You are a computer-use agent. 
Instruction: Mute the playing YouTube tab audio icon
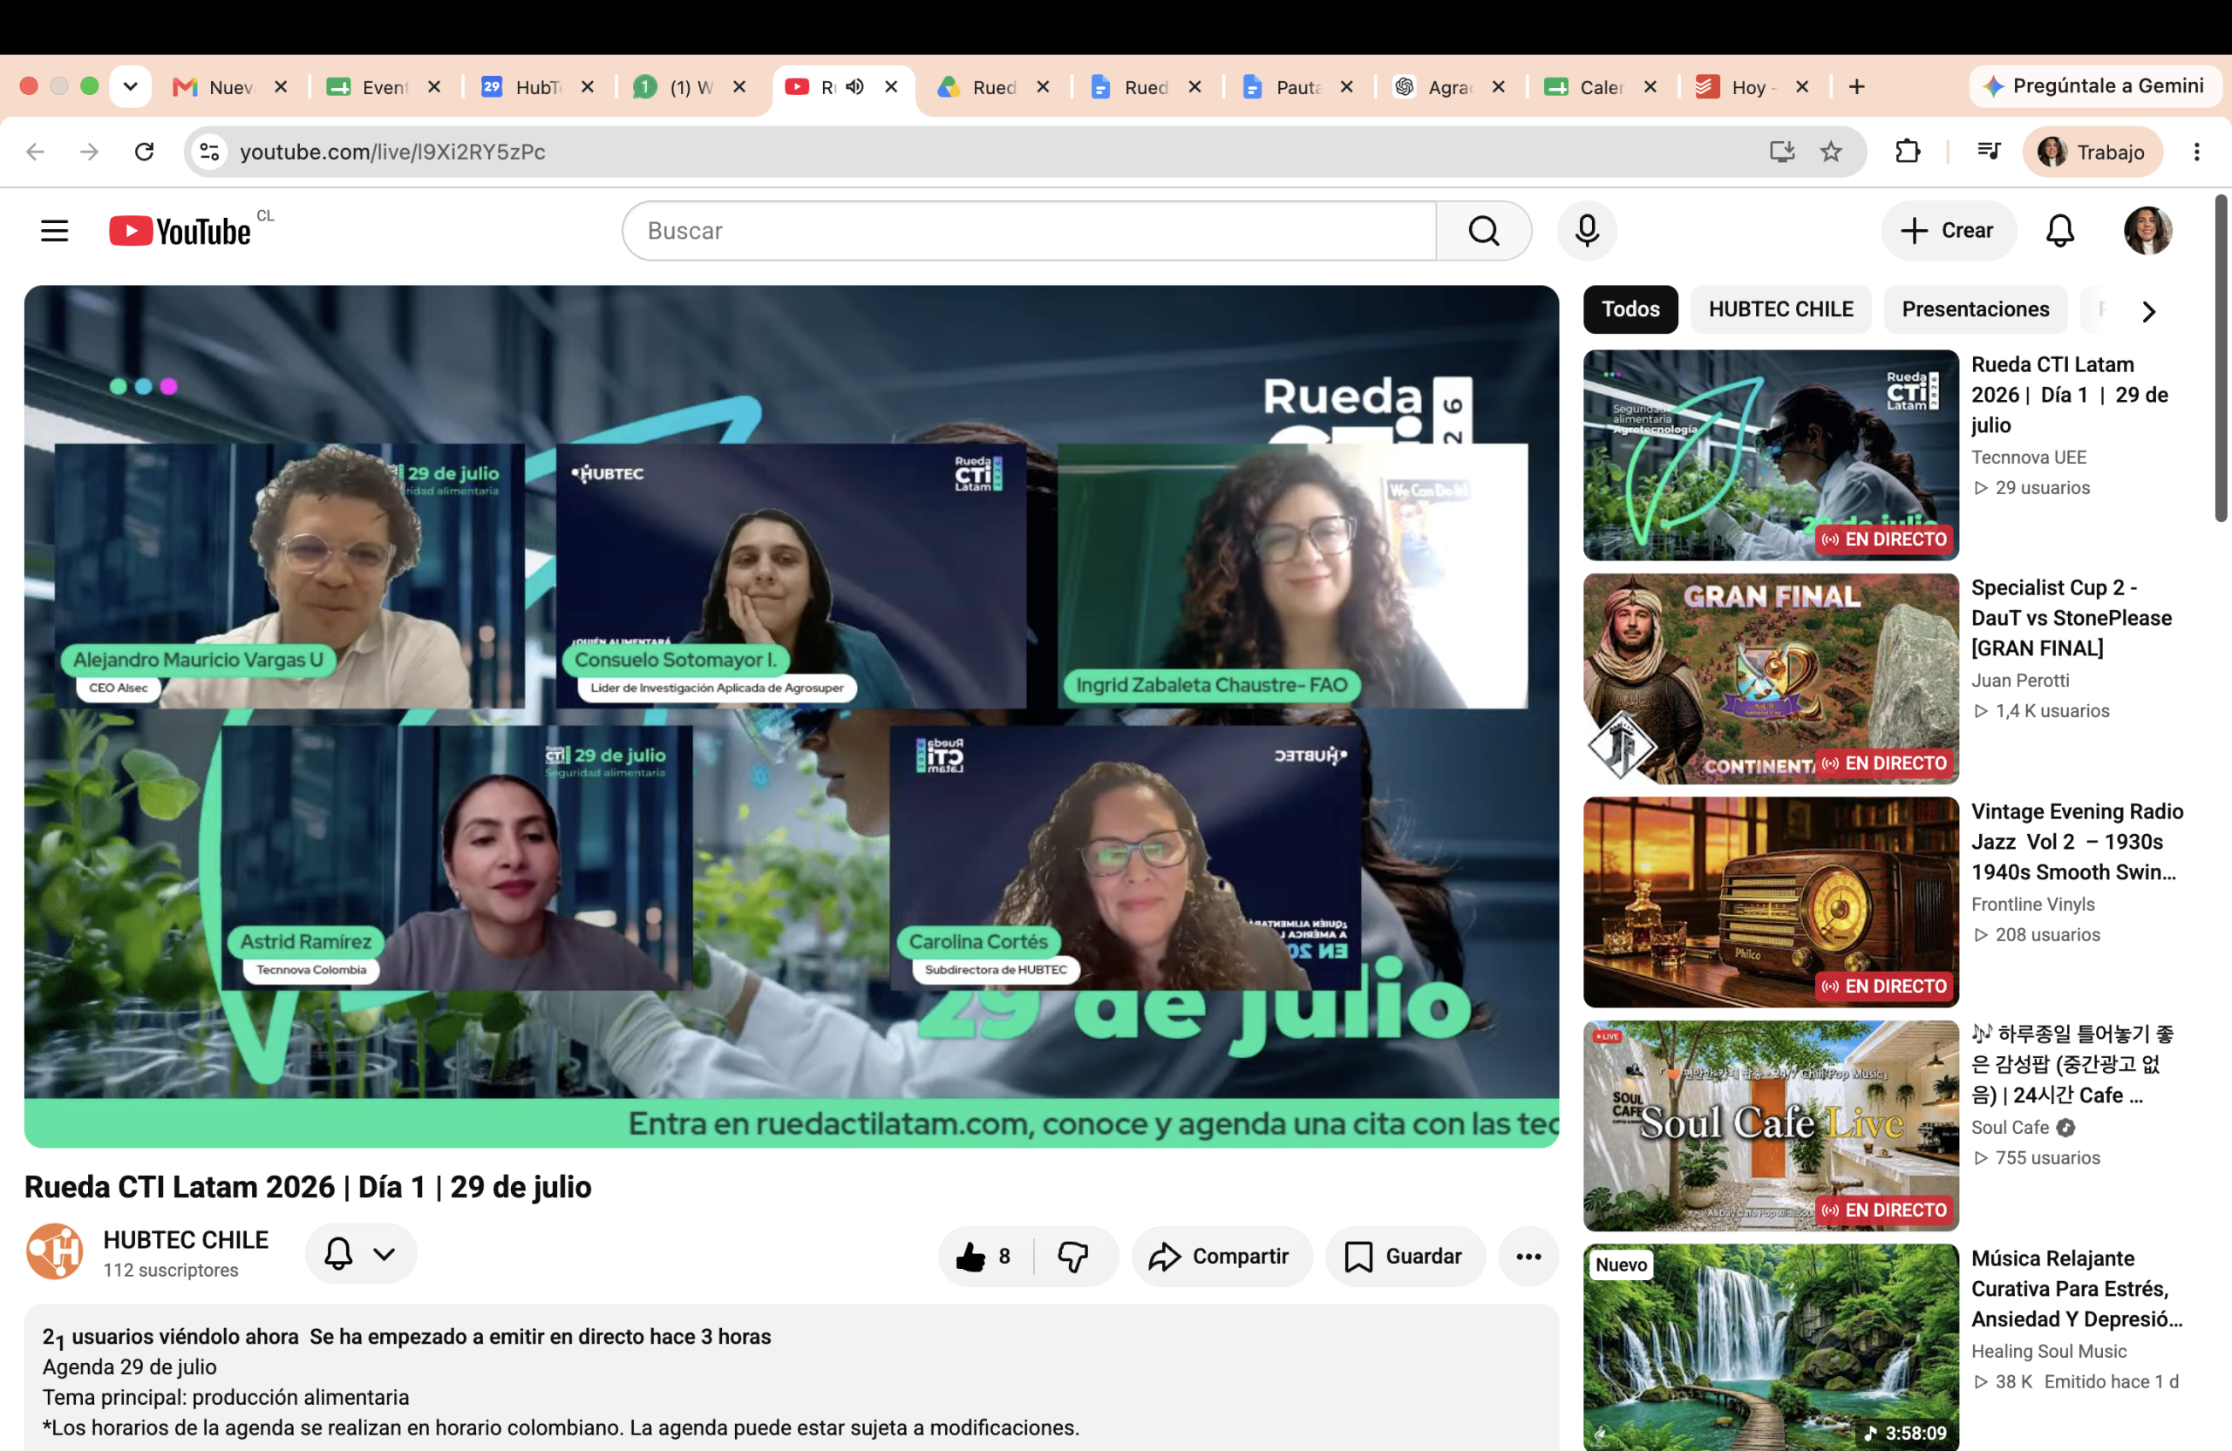click(854, 87)
